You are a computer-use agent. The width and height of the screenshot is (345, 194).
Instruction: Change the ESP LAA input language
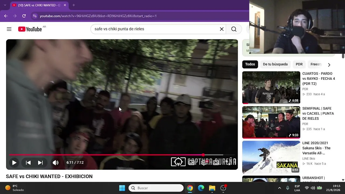pyautogui.click(x=297, y=188)
